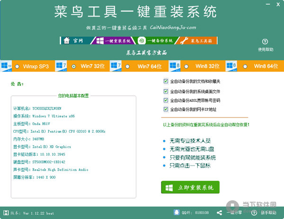Click the 只需点击一下鼠标 bullet text

click(x=190, y=165)
